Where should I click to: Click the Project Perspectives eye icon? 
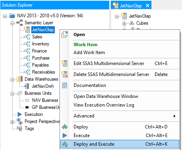tap(20, 121)
